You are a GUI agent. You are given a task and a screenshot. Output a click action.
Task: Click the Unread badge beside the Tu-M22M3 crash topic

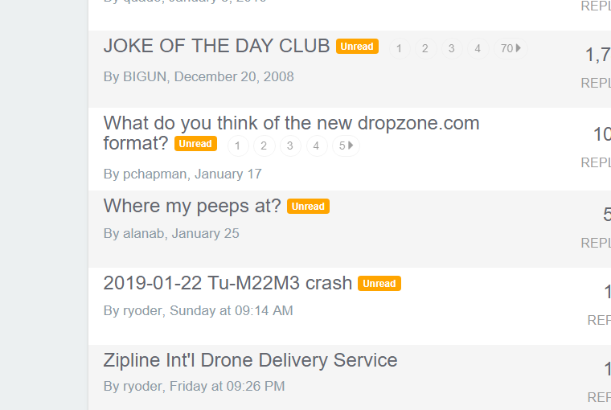379,284
